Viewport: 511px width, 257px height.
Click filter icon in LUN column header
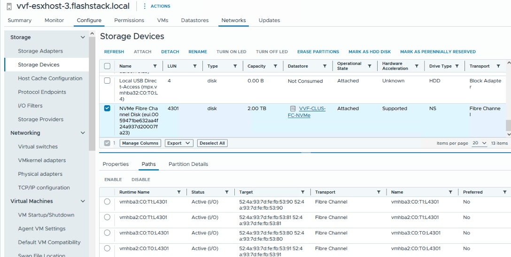(195, 66)
